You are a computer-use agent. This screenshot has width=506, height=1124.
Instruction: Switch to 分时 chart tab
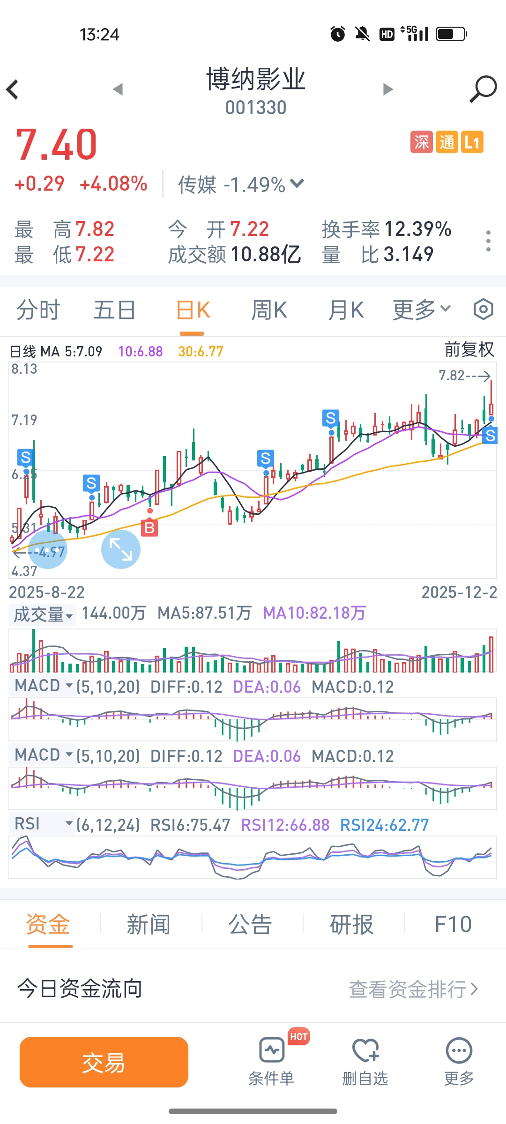tap(38, 310)
